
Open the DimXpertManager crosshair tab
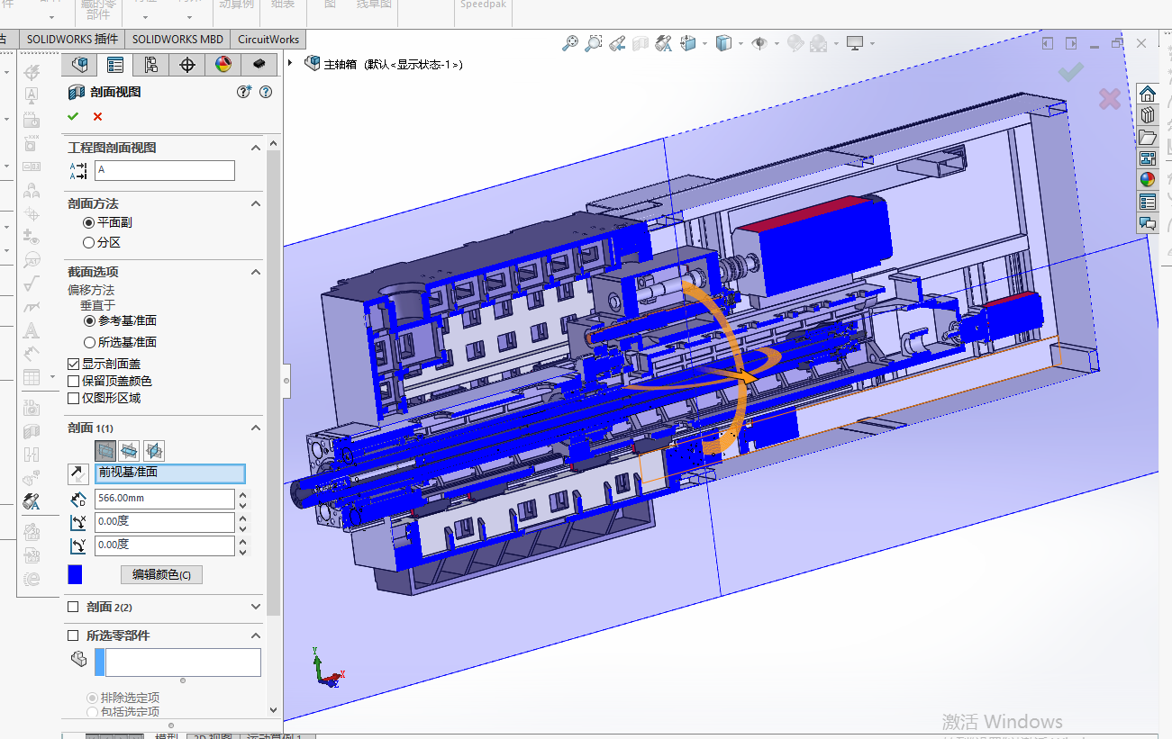point(187,65)
